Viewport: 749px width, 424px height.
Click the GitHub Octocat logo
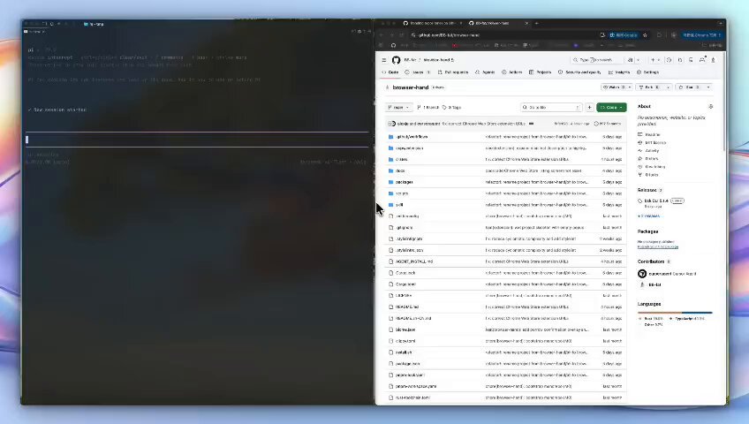[x=396, y=60]
